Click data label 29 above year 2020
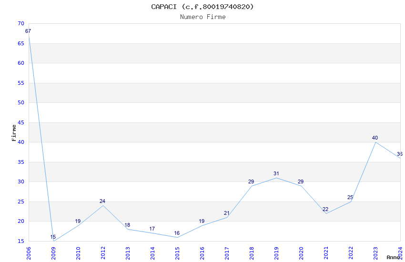The image size is (405, 262). click(x=301, y=181)
